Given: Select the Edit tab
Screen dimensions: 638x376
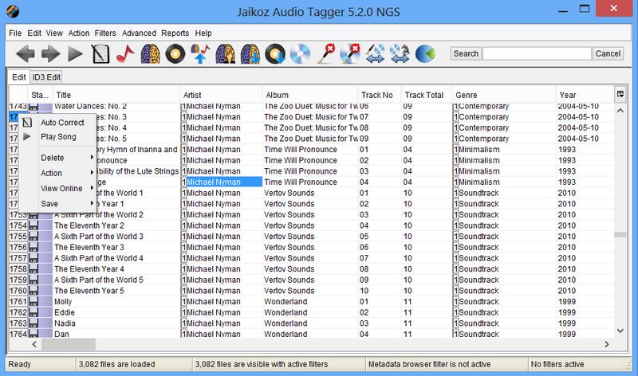Looking at the screenshot, I should [x=18, y=76].
